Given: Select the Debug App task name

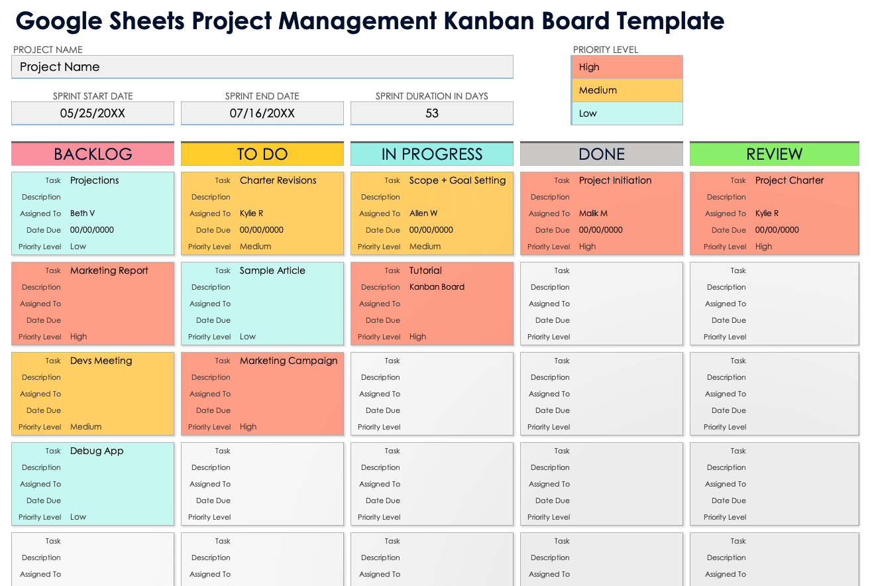Looking at the screenshot, I should (x=97, y=451).
